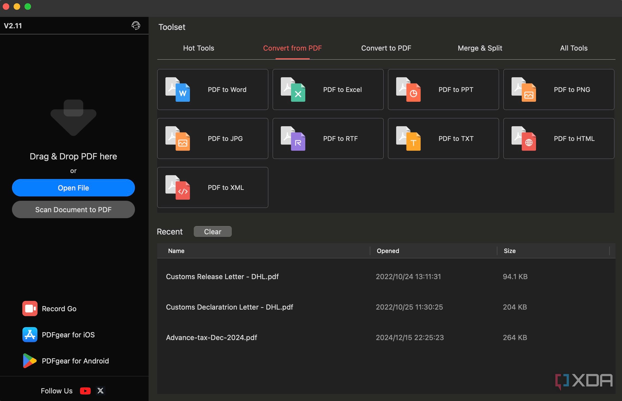The height and width of the screenshot is (401, 622).
Task: Open the X social icon
Action: (100, 391)
